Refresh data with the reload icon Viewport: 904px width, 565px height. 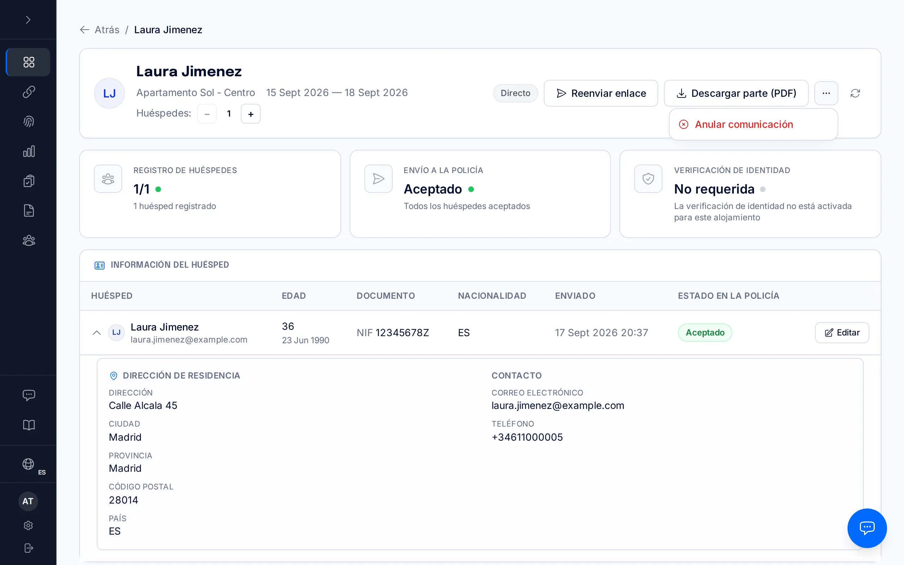pyautogui.click(x=855, y=93)
